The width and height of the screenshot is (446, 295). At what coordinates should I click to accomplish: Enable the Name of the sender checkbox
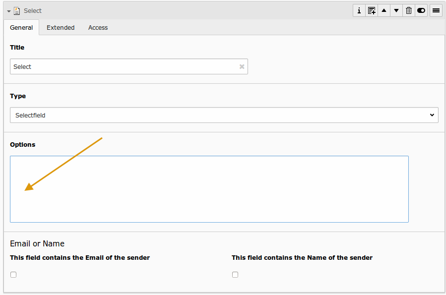(235, 274)
